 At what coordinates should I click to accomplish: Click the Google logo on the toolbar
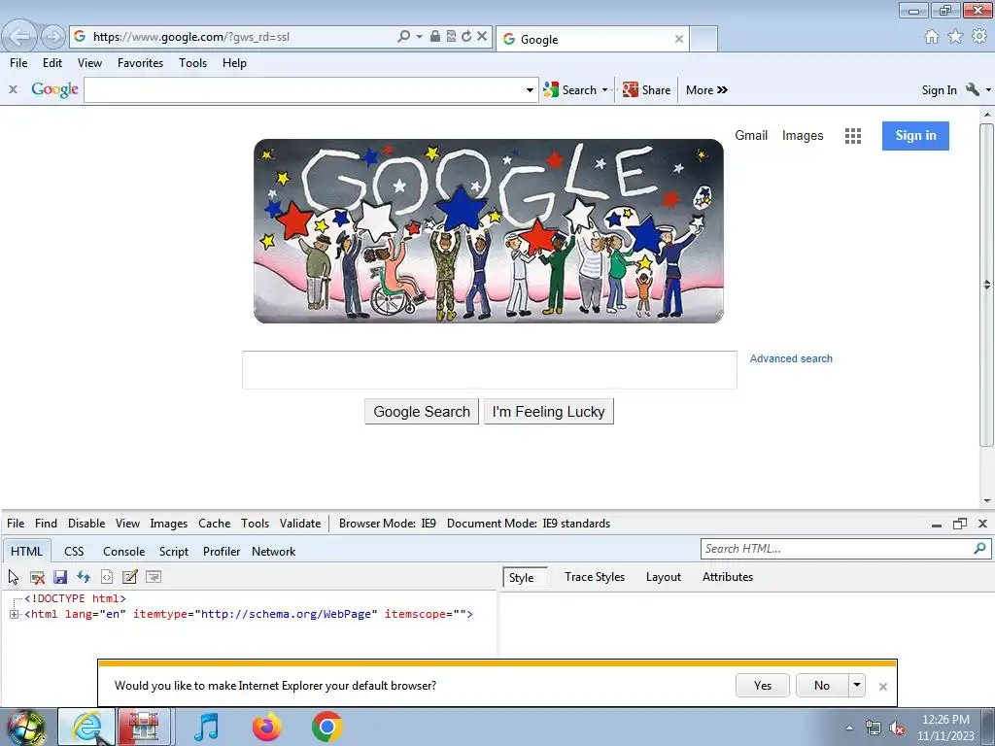[x=55, y=89]
